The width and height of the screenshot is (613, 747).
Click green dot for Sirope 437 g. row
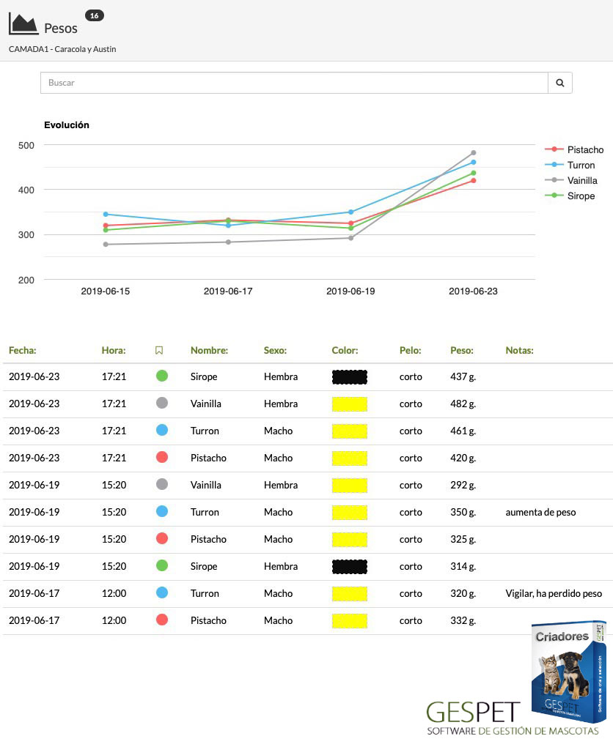point(162,376)
